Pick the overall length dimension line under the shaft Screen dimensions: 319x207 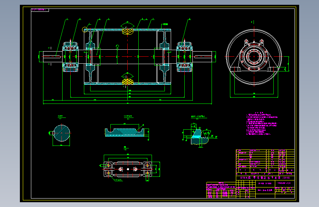point(127,104)
